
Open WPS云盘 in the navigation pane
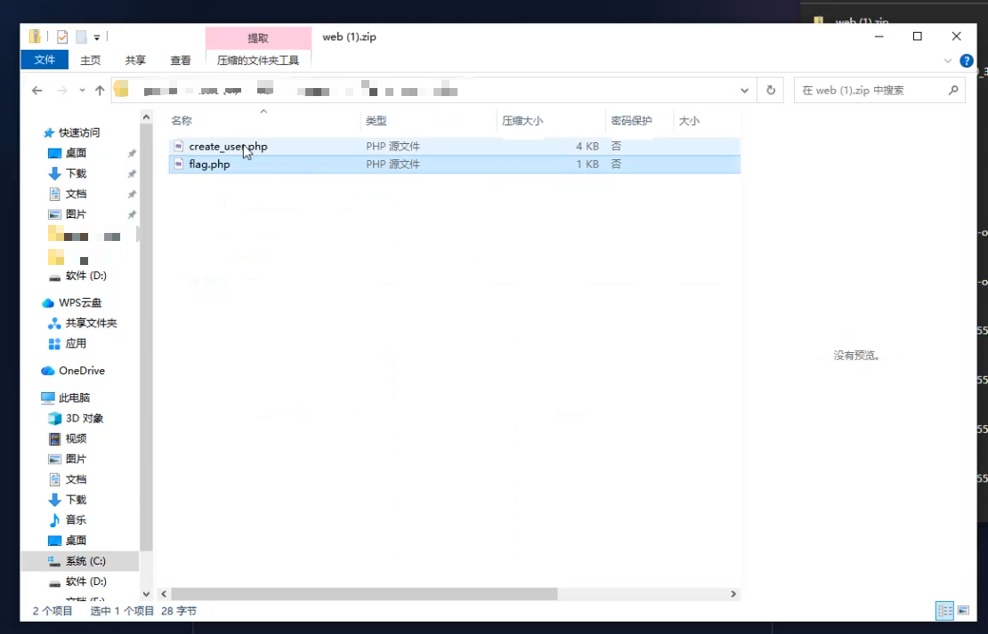click(80, 303)
